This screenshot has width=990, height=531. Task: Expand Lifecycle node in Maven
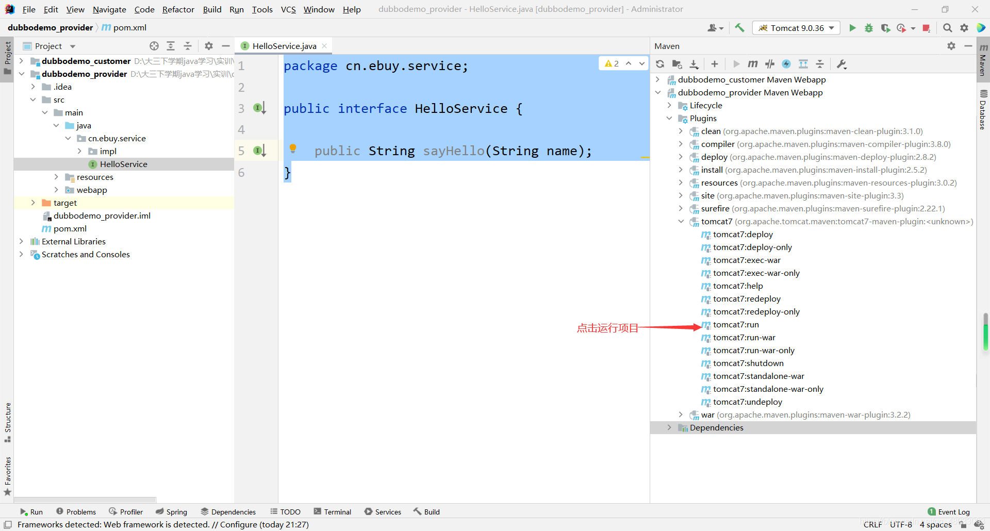point(669,105)
